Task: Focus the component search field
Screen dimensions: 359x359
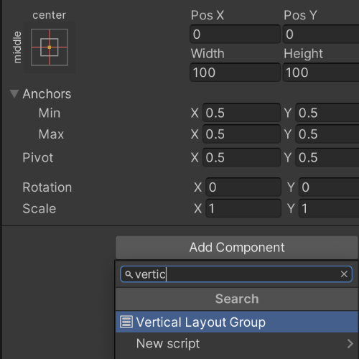Action: (x=236, y=274)
